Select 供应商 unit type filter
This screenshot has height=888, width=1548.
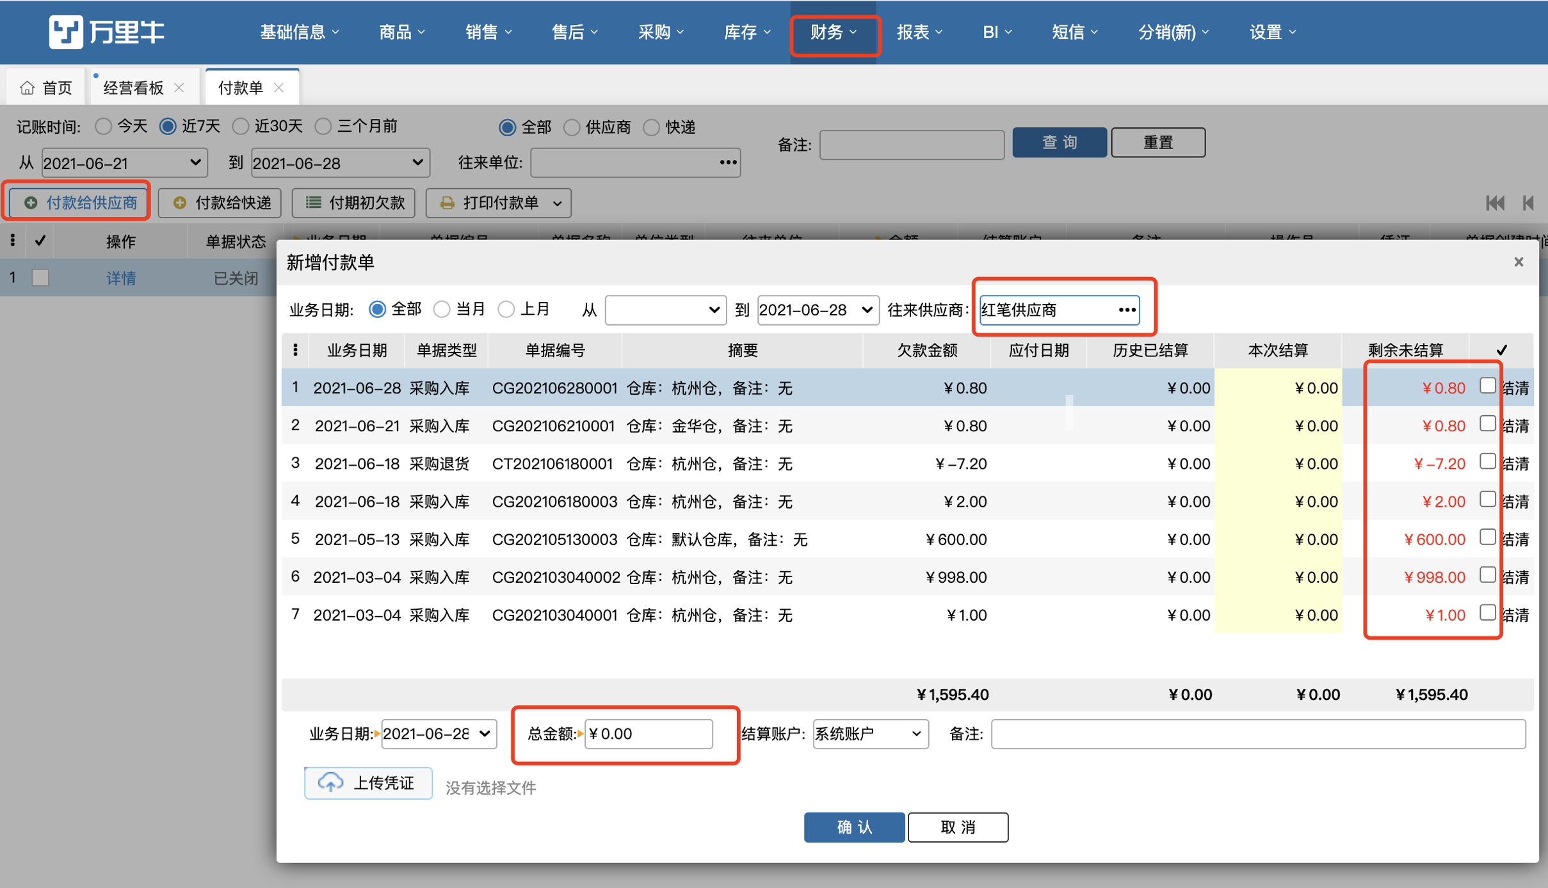[572, 127]
